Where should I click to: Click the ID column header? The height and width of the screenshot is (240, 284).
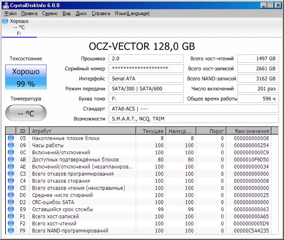click(x=23, y=131)
